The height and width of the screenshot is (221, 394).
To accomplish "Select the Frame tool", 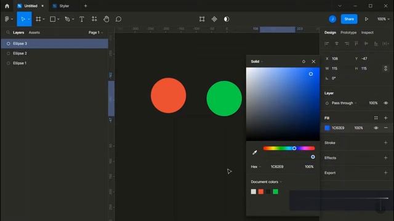I will [x=38, y=19].
